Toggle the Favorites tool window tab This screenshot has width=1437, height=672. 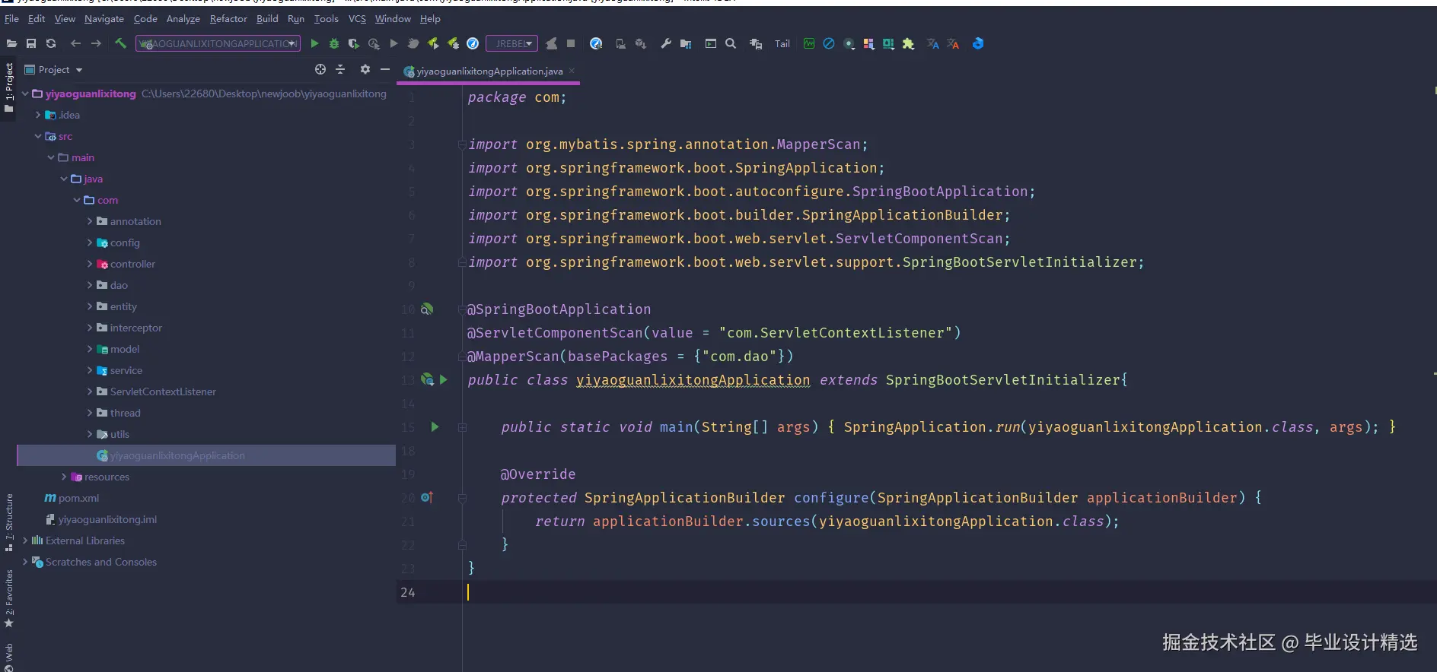pos(8,598)
